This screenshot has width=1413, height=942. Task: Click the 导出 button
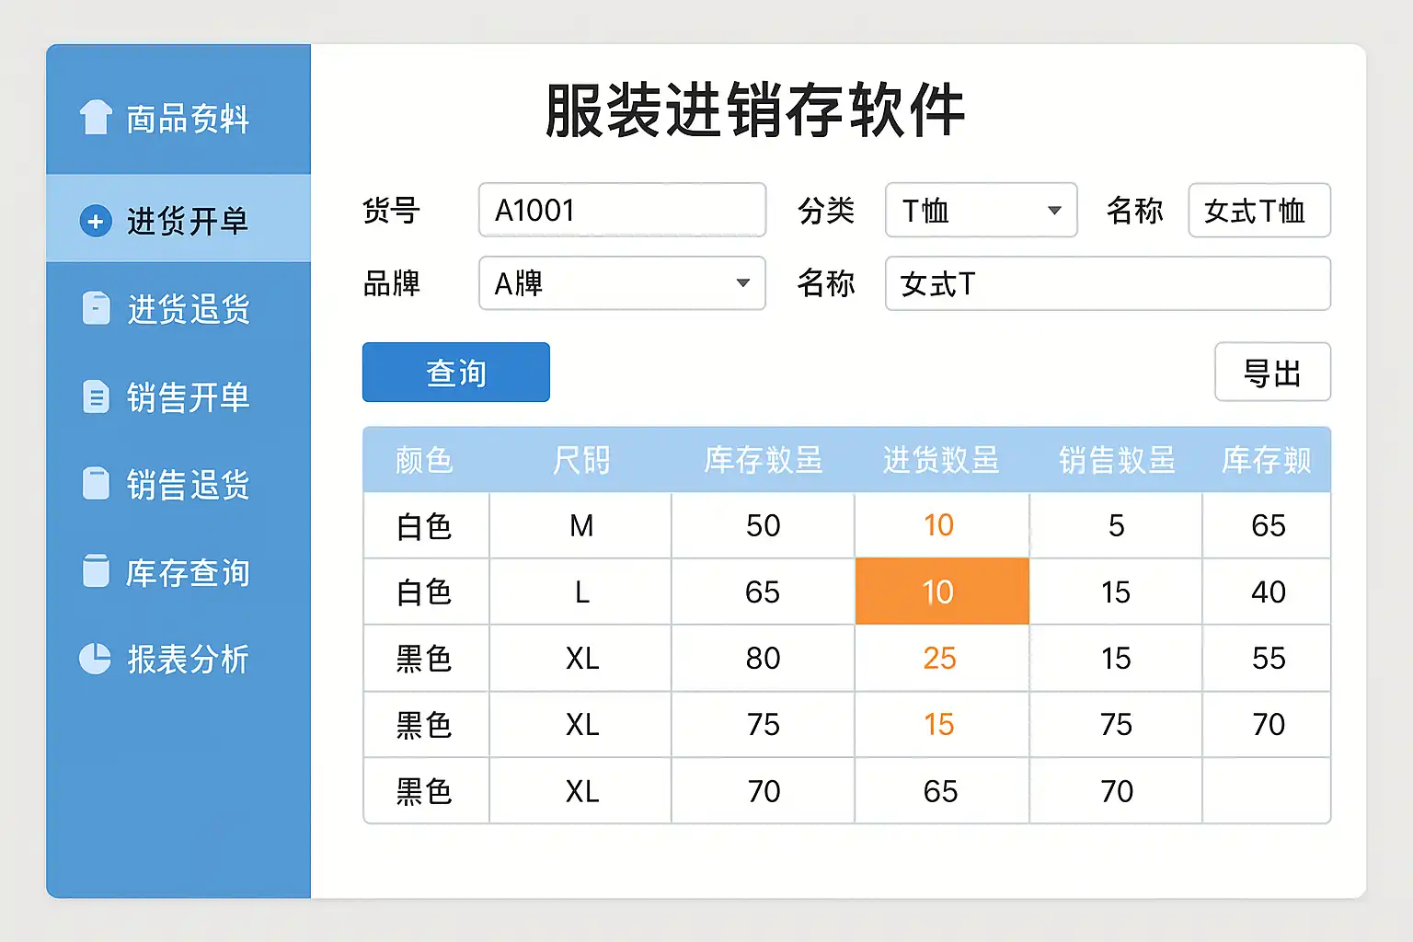[x=1272, y=373]
